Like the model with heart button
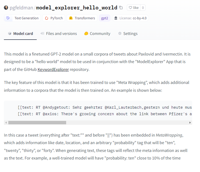The height and width of the screenshot is (172, 200). pos(134,8)
